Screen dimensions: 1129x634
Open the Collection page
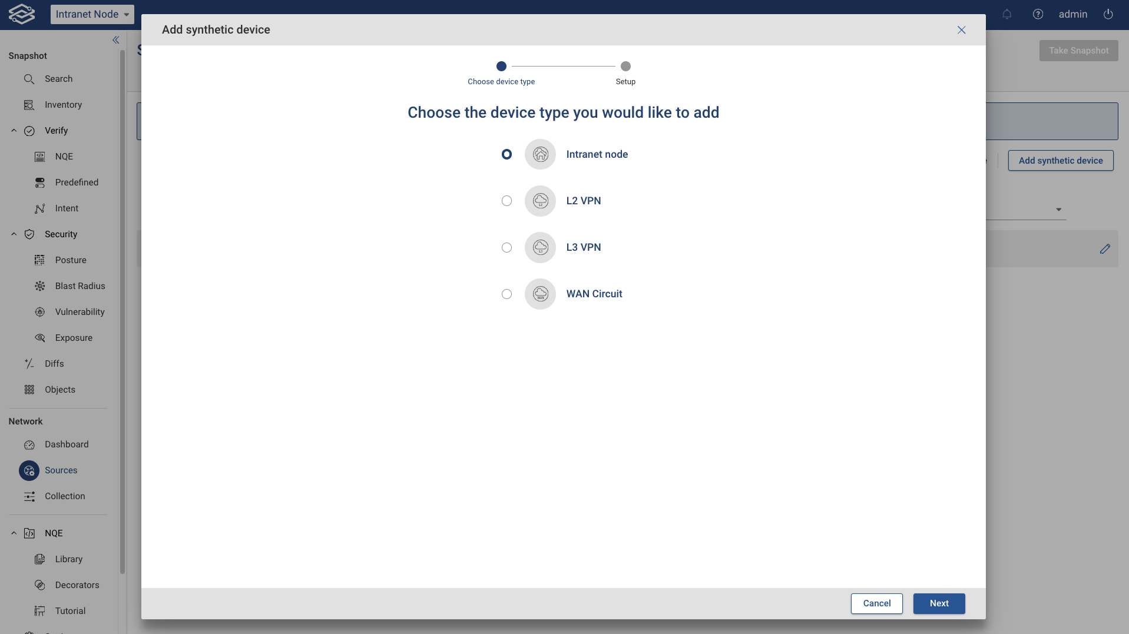click(65, 496)
